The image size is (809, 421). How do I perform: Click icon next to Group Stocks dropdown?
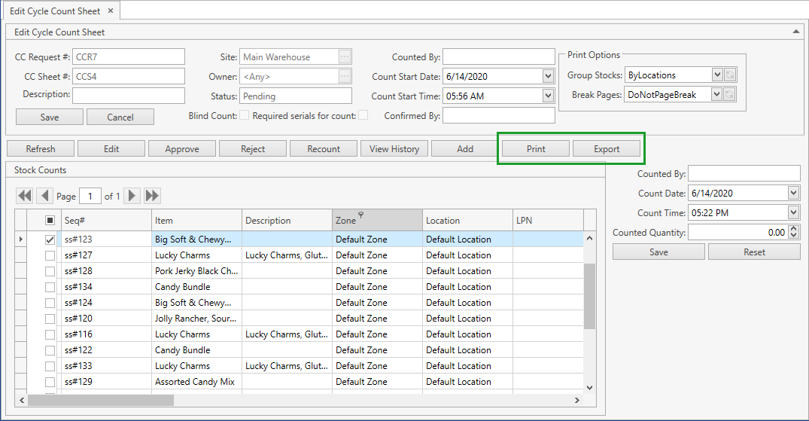tap(730, 75)
